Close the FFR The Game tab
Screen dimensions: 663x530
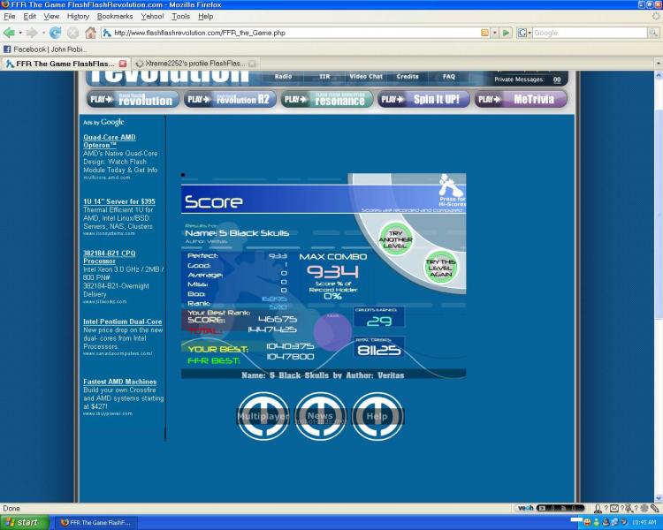point(123,64)
